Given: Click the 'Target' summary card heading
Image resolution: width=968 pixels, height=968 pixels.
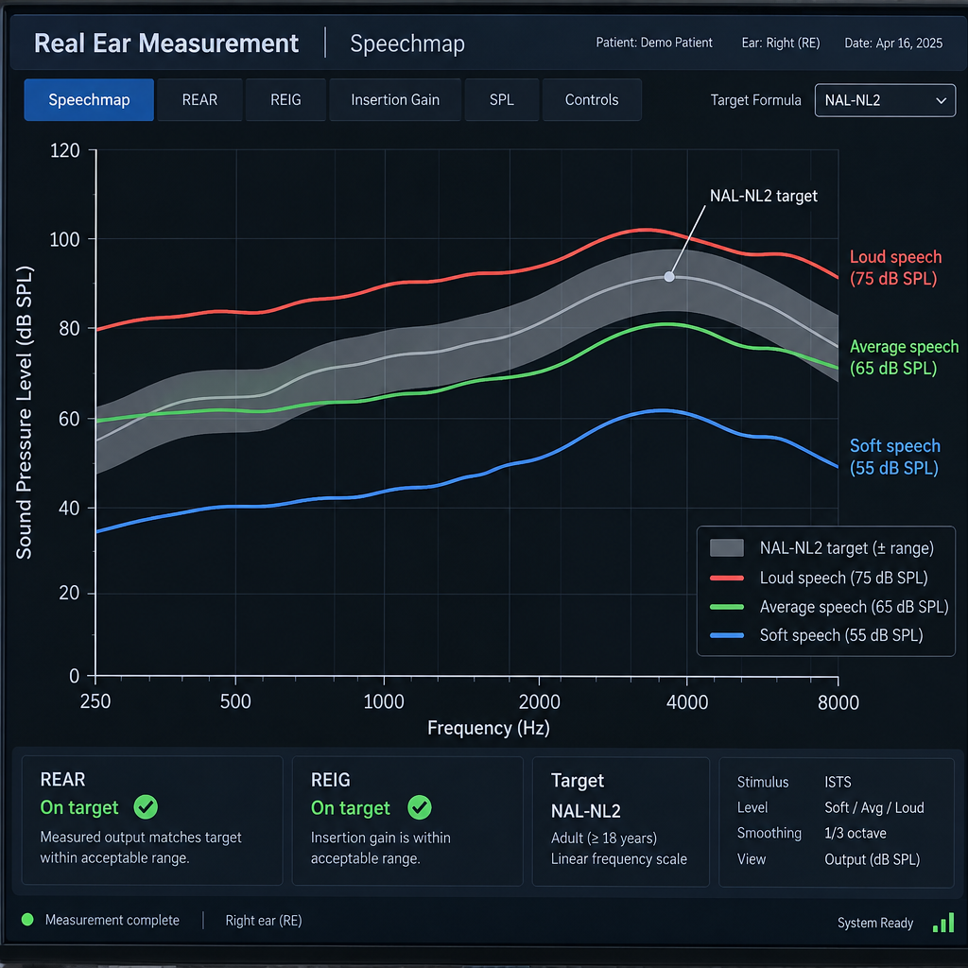Looking at the screenshot, I should (578, 780).
